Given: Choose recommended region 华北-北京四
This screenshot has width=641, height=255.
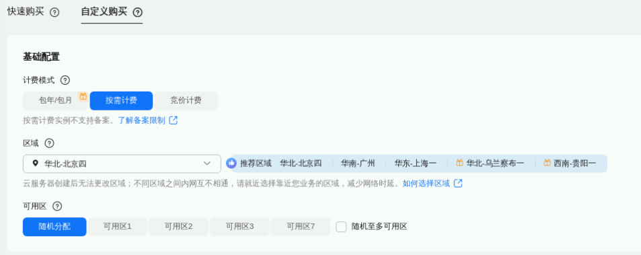Looking at the screenshot, I should (301, 164).
